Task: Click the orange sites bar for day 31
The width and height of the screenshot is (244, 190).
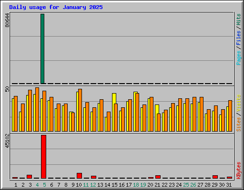Action: click(x=230, y=116)
